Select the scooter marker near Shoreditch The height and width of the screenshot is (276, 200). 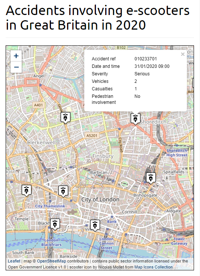(135, 118)
